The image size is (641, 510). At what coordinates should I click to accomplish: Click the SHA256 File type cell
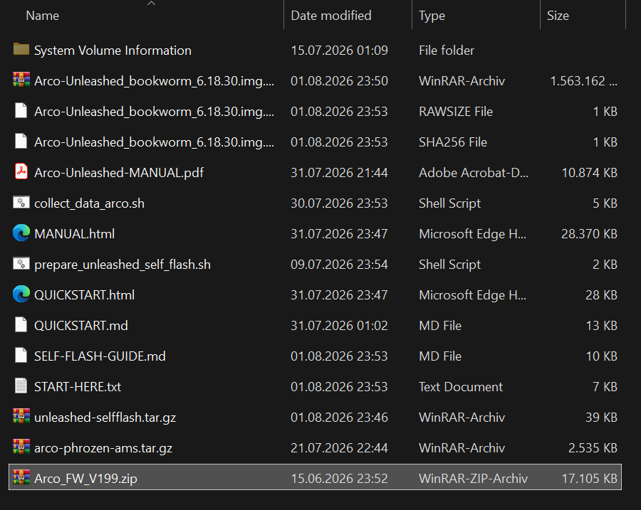click(453, 142)
